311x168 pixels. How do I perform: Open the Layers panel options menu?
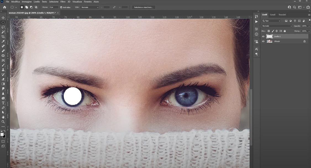coord(309,15)
